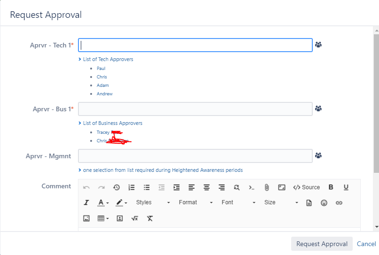The width and height of the screenshot is (379, 255).
Task: Insert math formula
Action: tap(135, 218)
